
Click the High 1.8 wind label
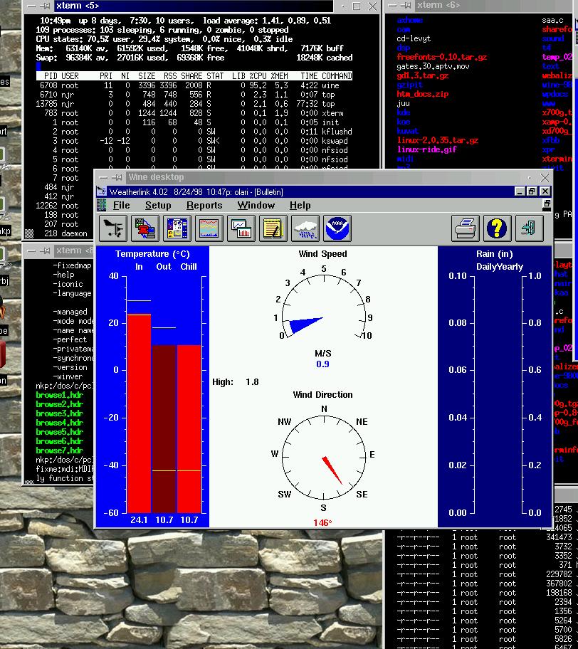click(236, 382)
